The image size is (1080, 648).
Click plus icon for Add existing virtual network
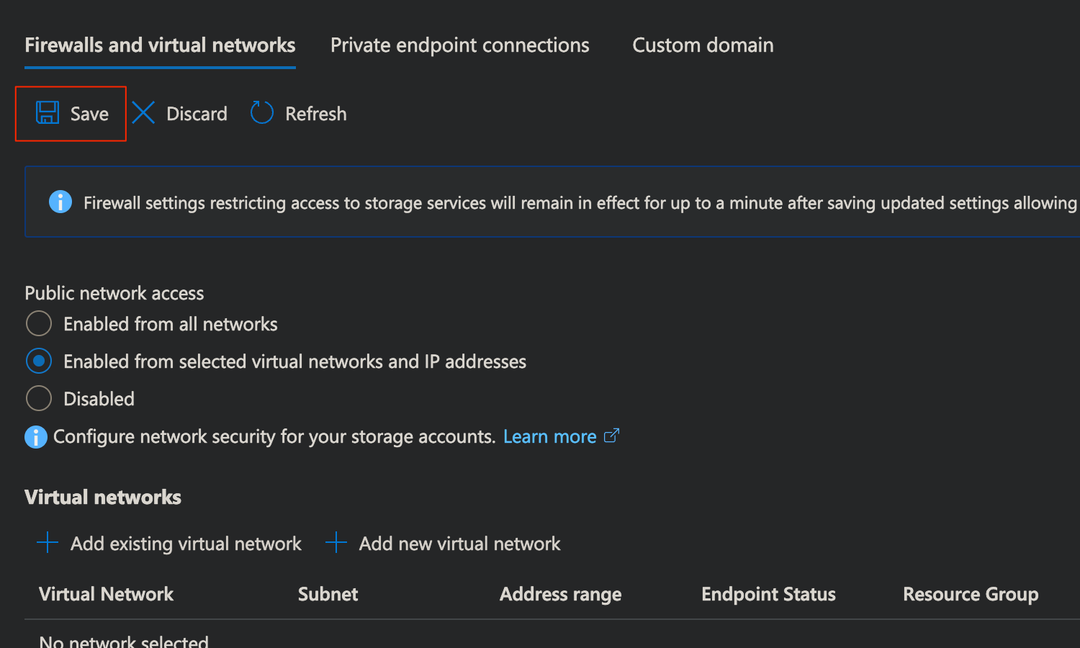tap(48, 543)
